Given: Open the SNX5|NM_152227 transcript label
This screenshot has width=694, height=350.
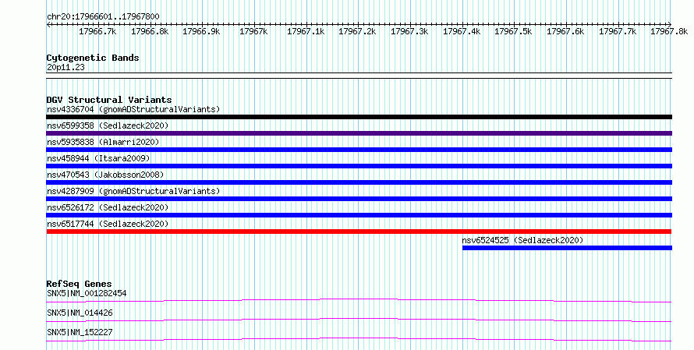Looking at the screenshot, I should point(80,332).
